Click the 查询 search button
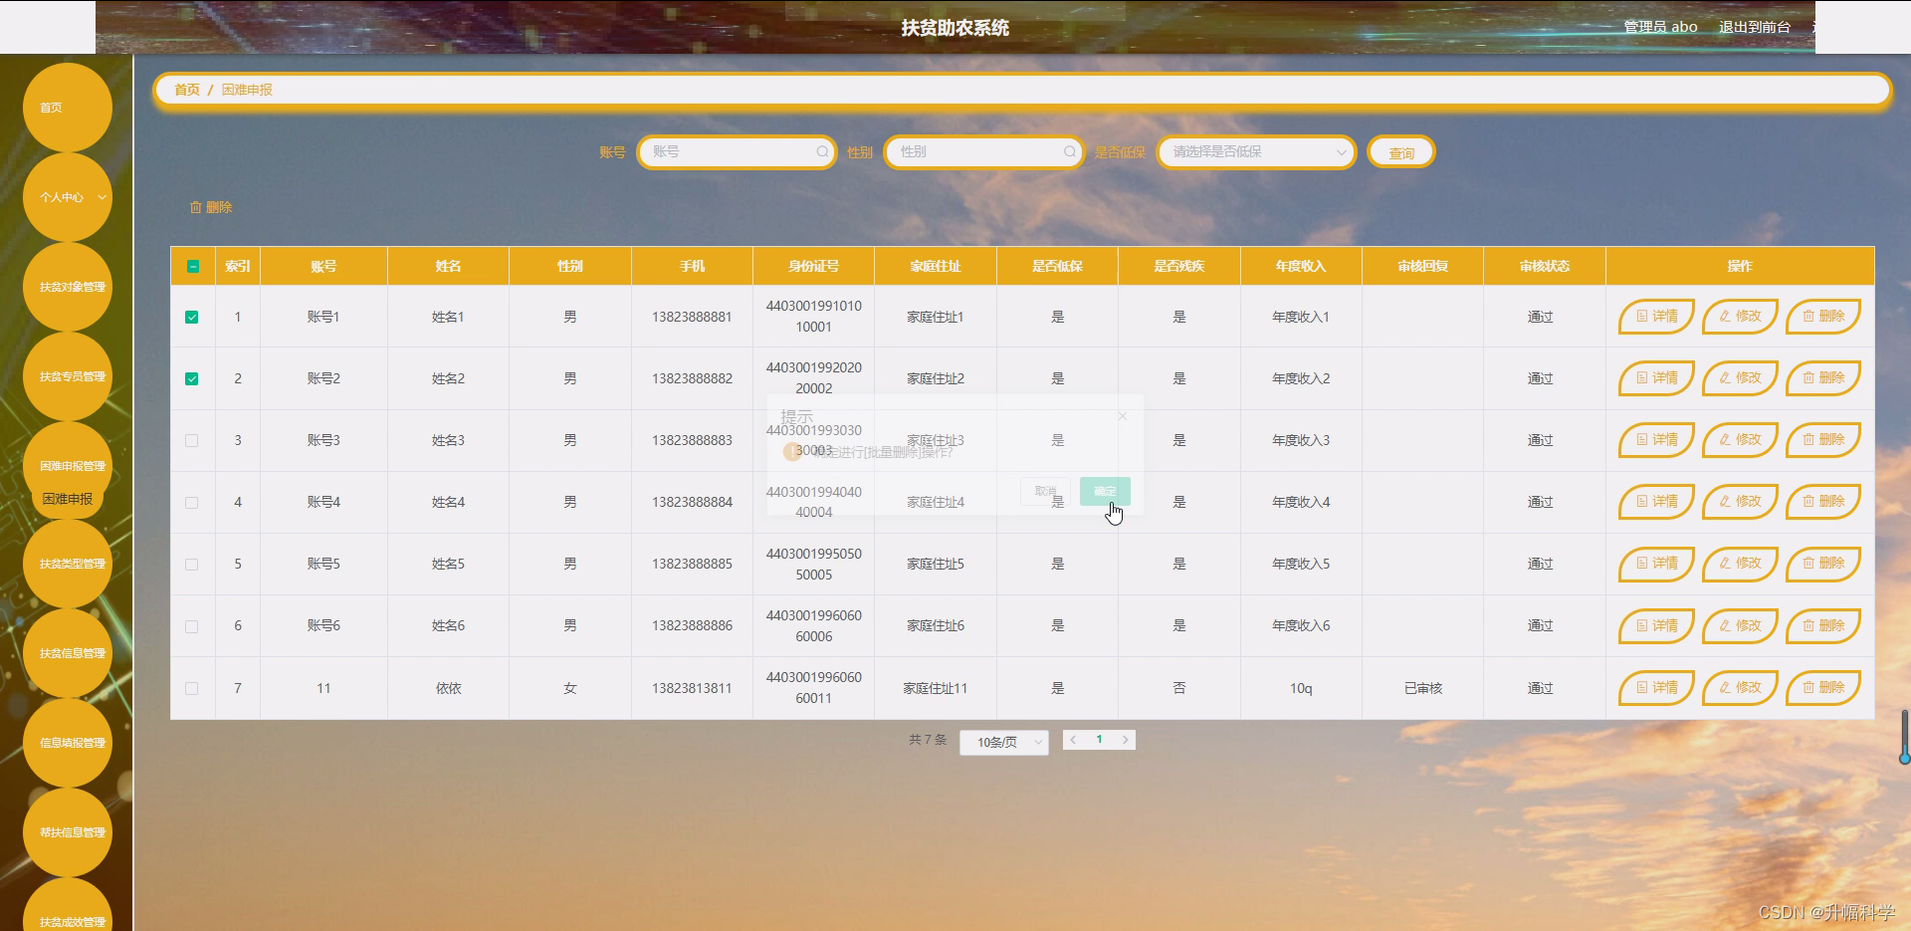Image resolution: width=1911 pixels, height=931 pixels. (x=1400, y=152)
